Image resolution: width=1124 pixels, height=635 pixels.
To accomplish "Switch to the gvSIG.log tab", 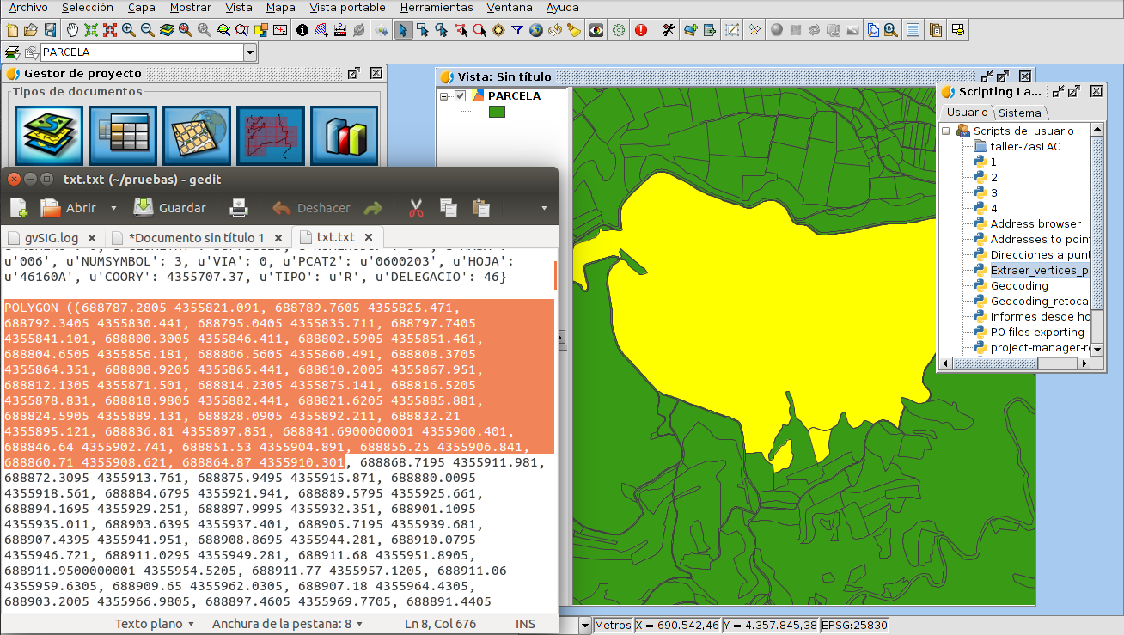I will (x=52, y=237).
